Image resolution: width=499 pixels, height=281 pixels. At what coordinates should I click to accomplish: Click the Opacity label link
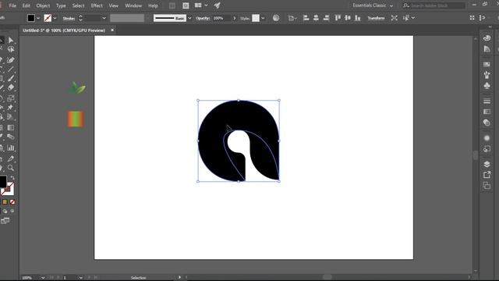(203, 19)
